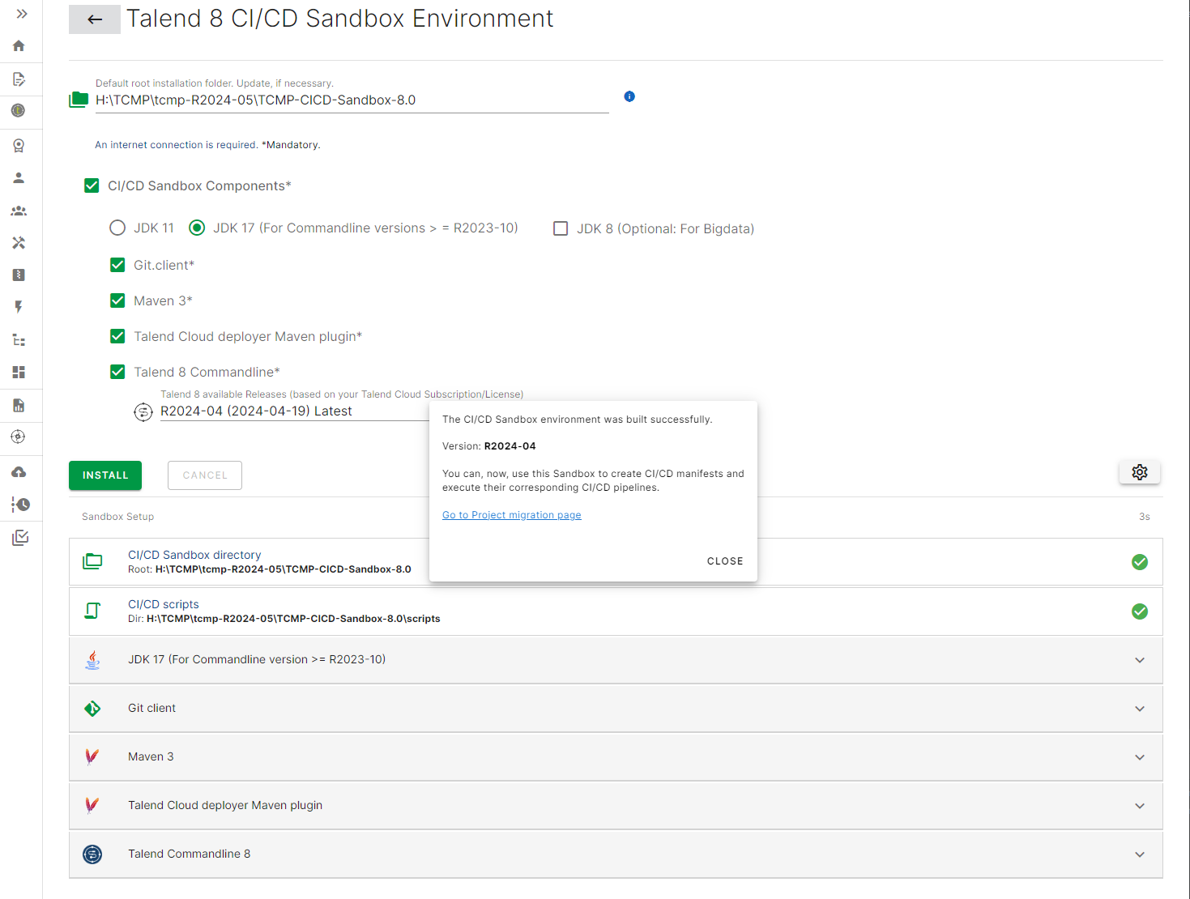This screenshot has height=899, width=1190.
Task: Toggle CI/CD Sandbox Components checkbox
Action: [x=92, y=185]
